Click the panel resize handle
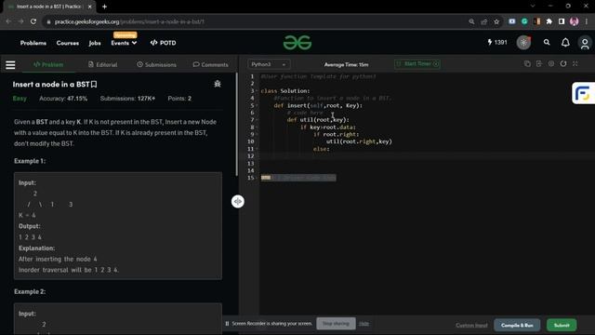Viewport: 595px width, 335px height. point(238,201)
